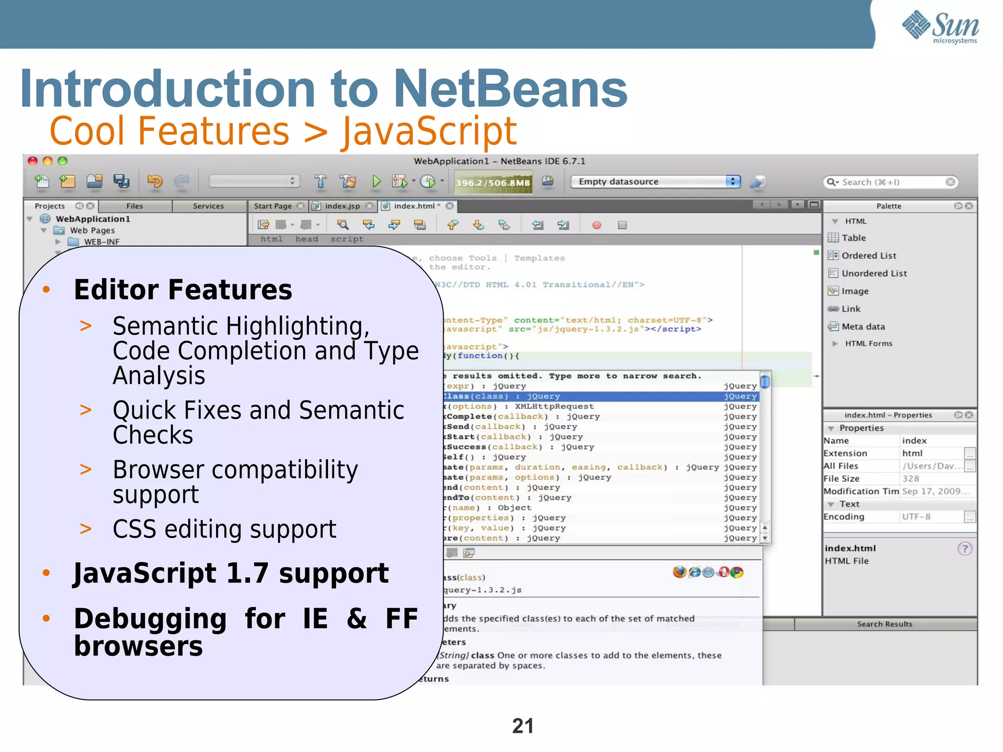The height and width of the screenshot is (752, 1003).
Task: Click the Debug Project icon
Action: 400,182
